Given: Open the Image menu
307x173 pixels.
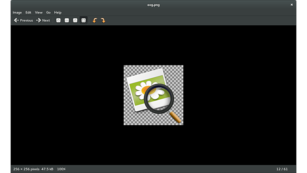Looking at the screenshot, I should click(17, 13).
